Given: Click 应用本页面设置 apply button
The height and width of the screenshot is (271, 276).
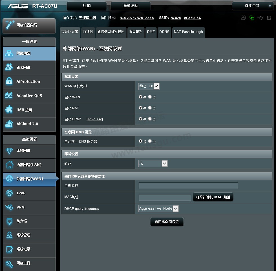Looking at the screenshot, I should coord(167,222).
